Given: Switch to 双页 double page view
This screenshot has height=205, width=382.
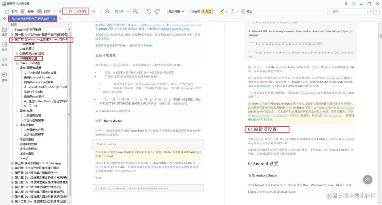Looking at the screenshot, I should (207, 11).
